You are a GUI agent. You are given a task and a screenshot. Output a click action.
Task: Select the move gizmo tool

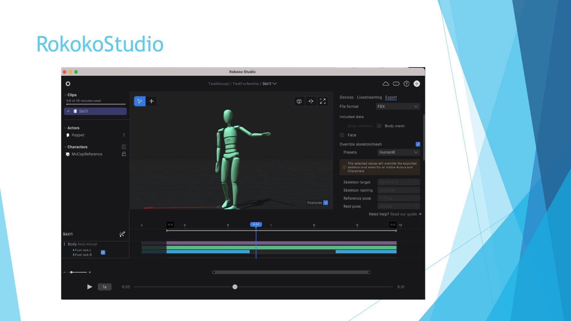coord(151,101)
